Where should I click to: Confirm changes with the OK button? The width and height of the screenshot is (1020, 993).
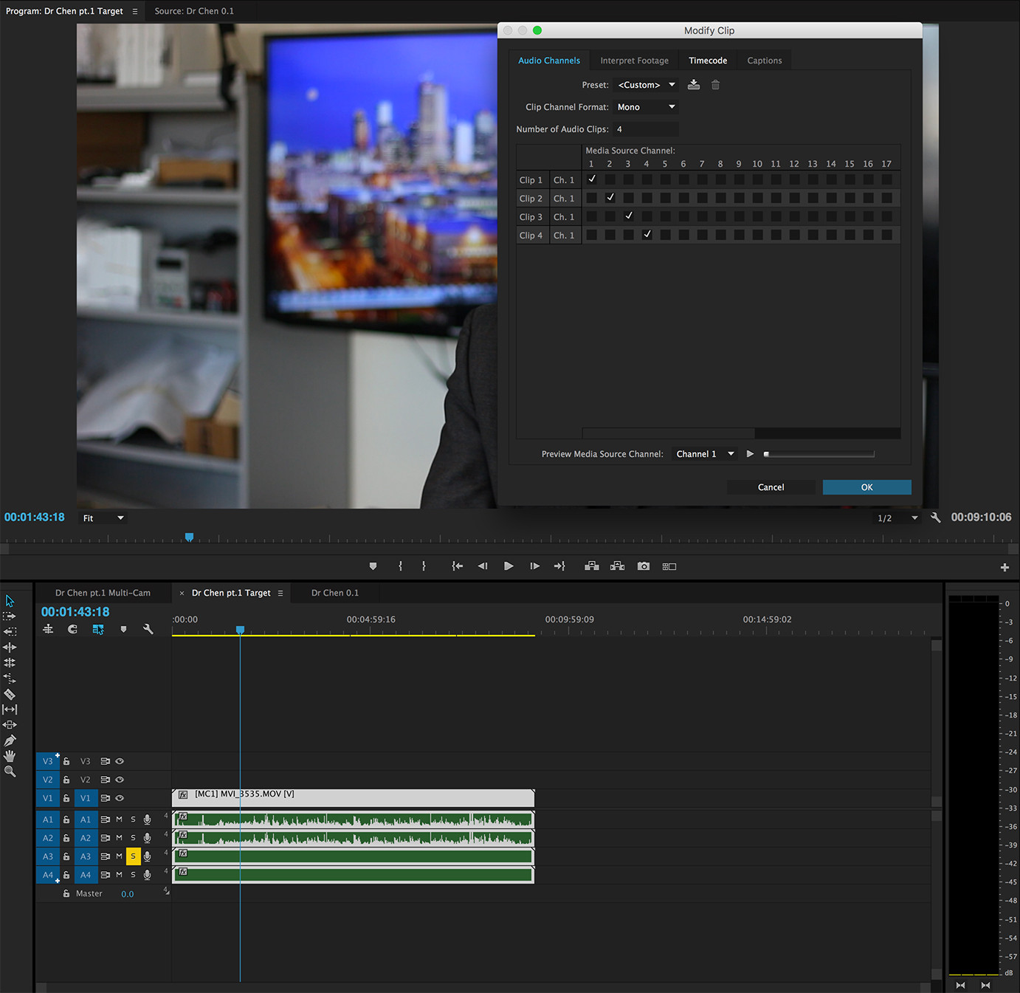(866, 487)
